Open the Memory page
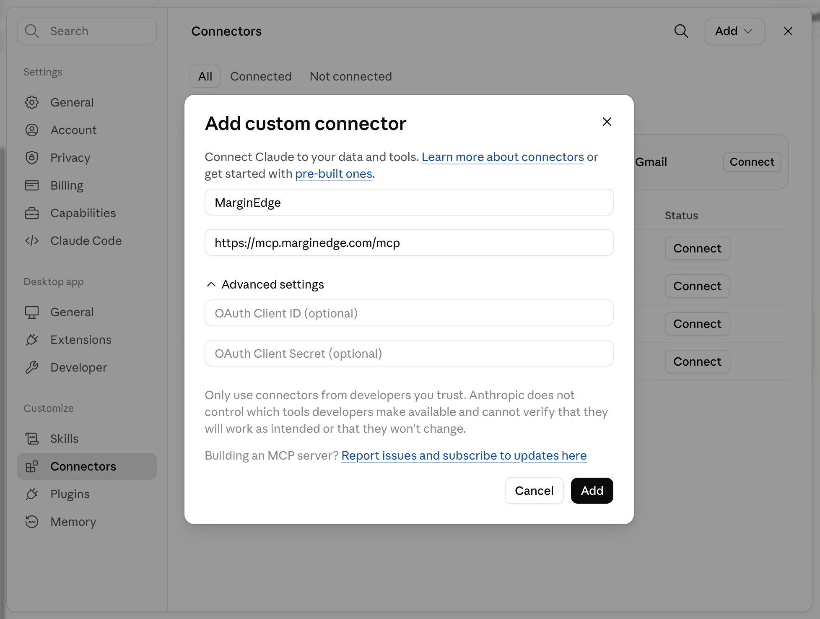Viewport: 820px width, 619px height. (87, 522)
